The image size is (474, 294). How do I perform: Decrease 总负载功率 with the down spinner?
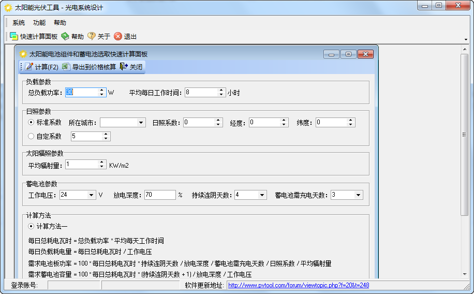[x=102, y=94]
